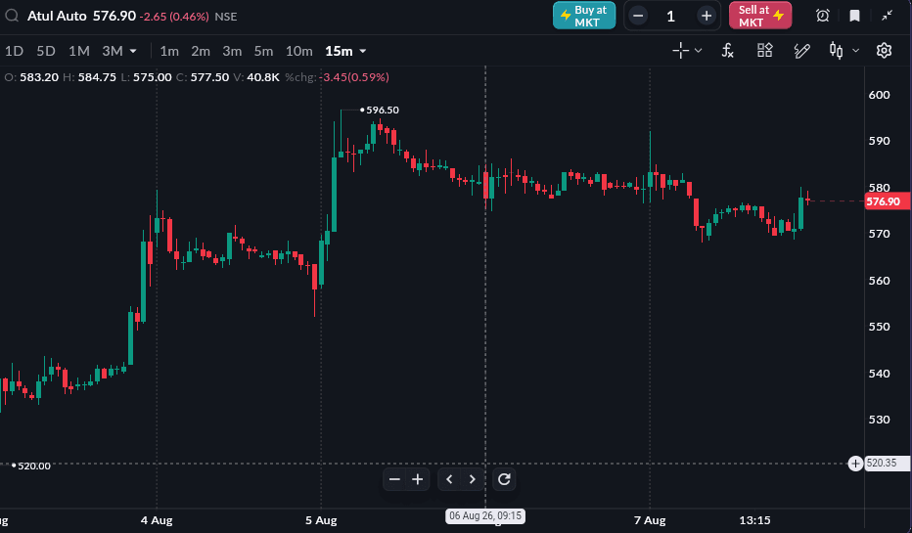Open the symbol search magnifier

click(x=12, y=16)
